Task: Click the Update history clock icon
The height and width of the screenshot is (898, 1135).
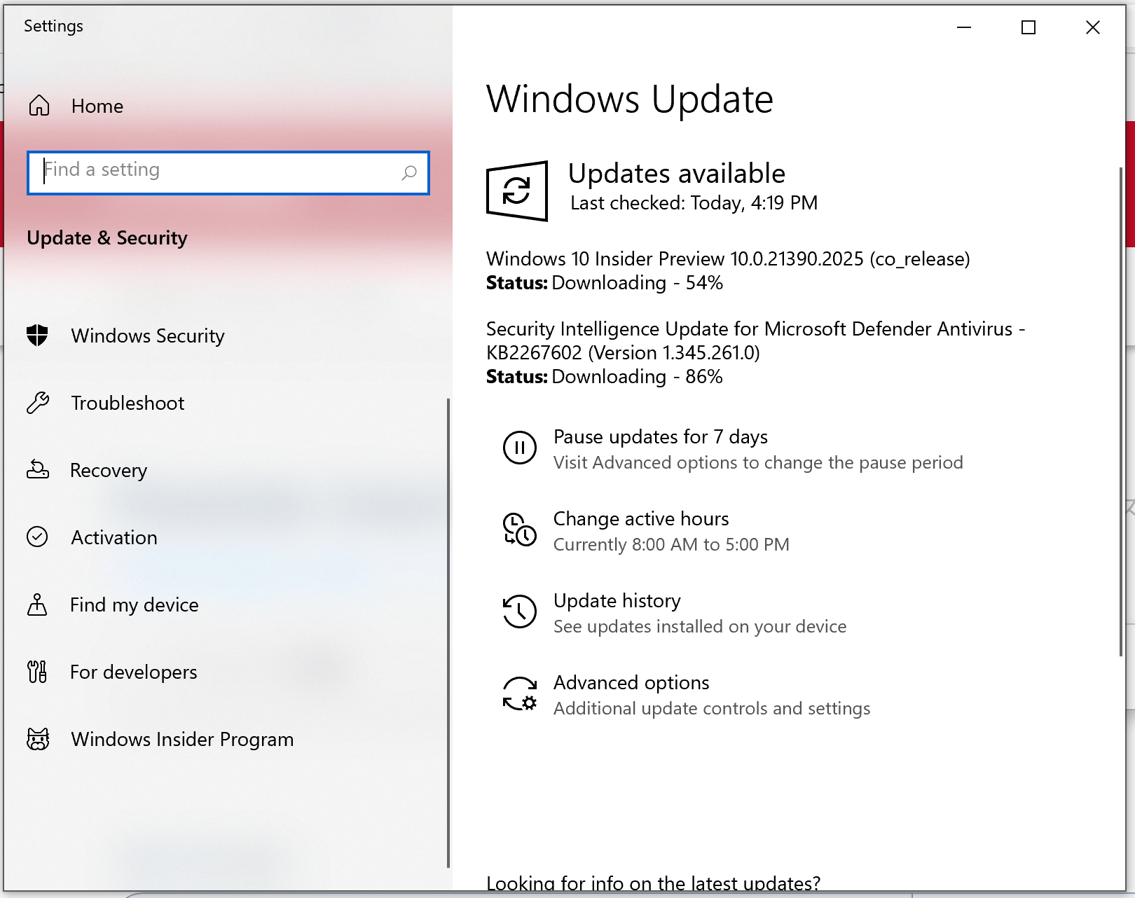Action: [519, 612]
